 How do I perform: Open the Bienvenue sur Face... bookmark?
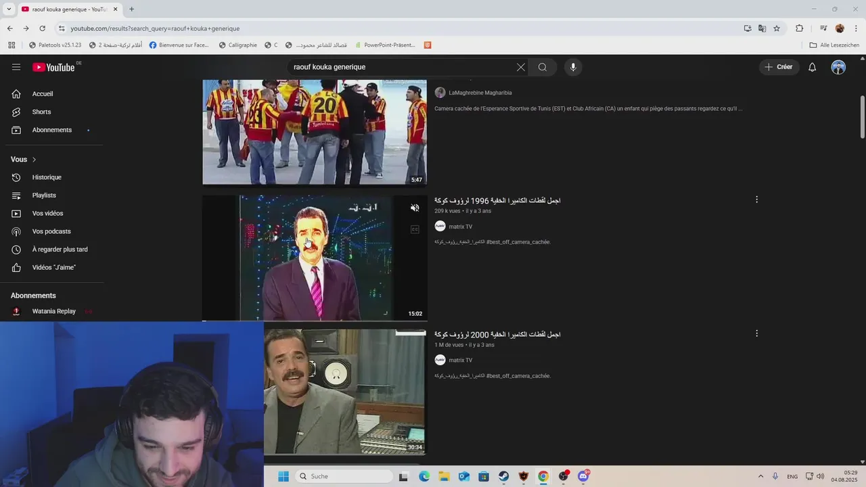[x=179, y=45]
